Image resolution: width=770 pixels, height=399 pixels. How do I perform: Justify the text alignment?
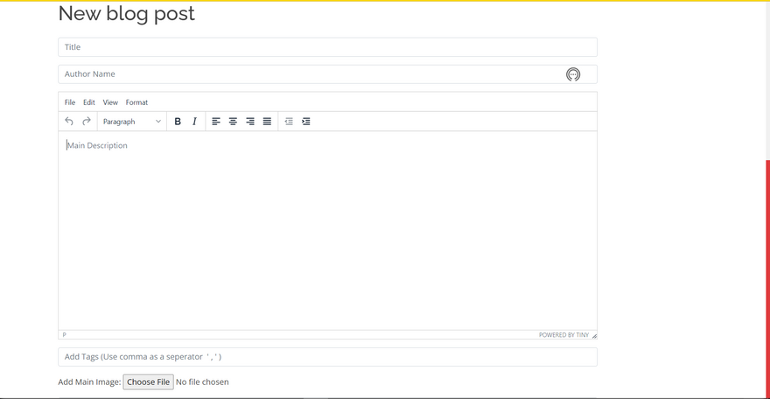coord(267,122)
